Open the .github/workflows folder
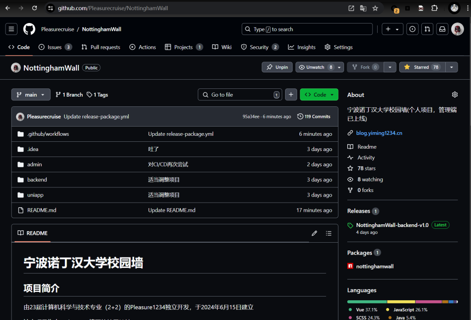The image size is (471, 320). pos(48,134)
